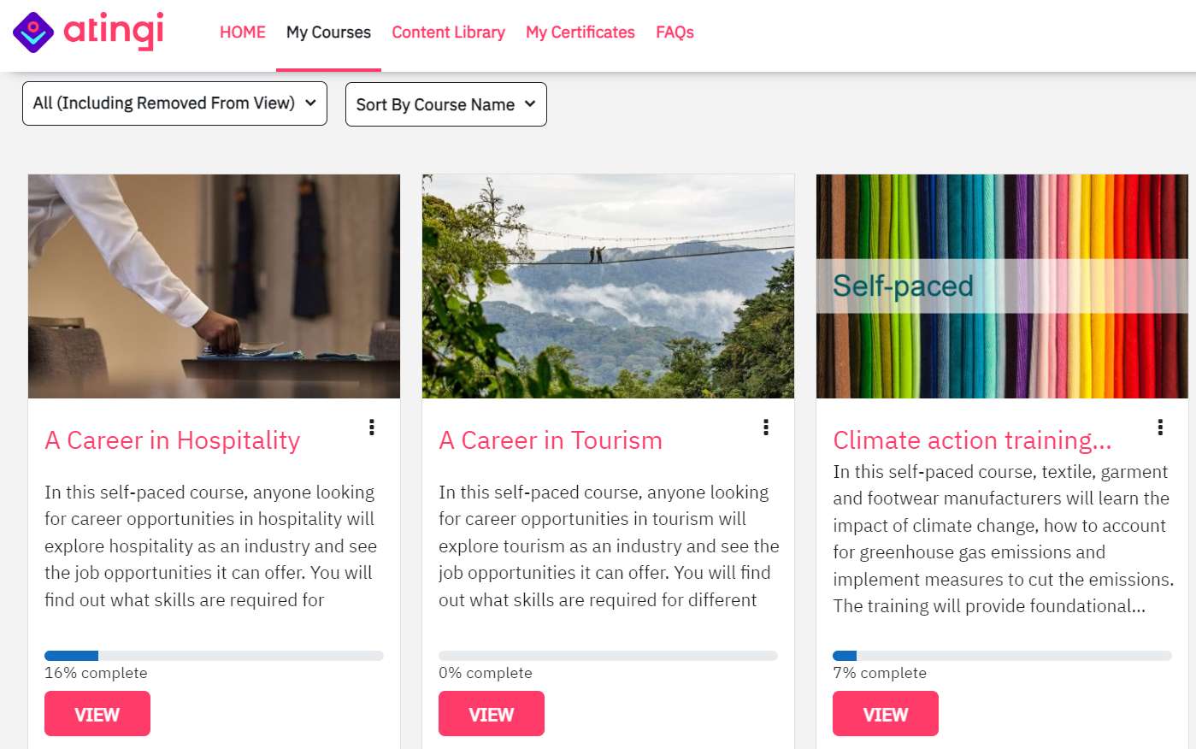Open the A Career in Hospitality title link
Viewport: 1196px width, 749px height.
coord(173,440)
